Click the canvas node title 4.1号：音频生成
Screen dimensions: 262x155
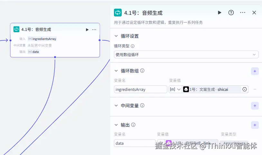click(36, 30)
